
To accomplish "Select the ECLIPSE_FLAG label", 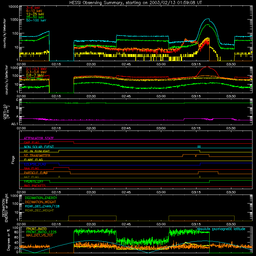I will point(35,164).
